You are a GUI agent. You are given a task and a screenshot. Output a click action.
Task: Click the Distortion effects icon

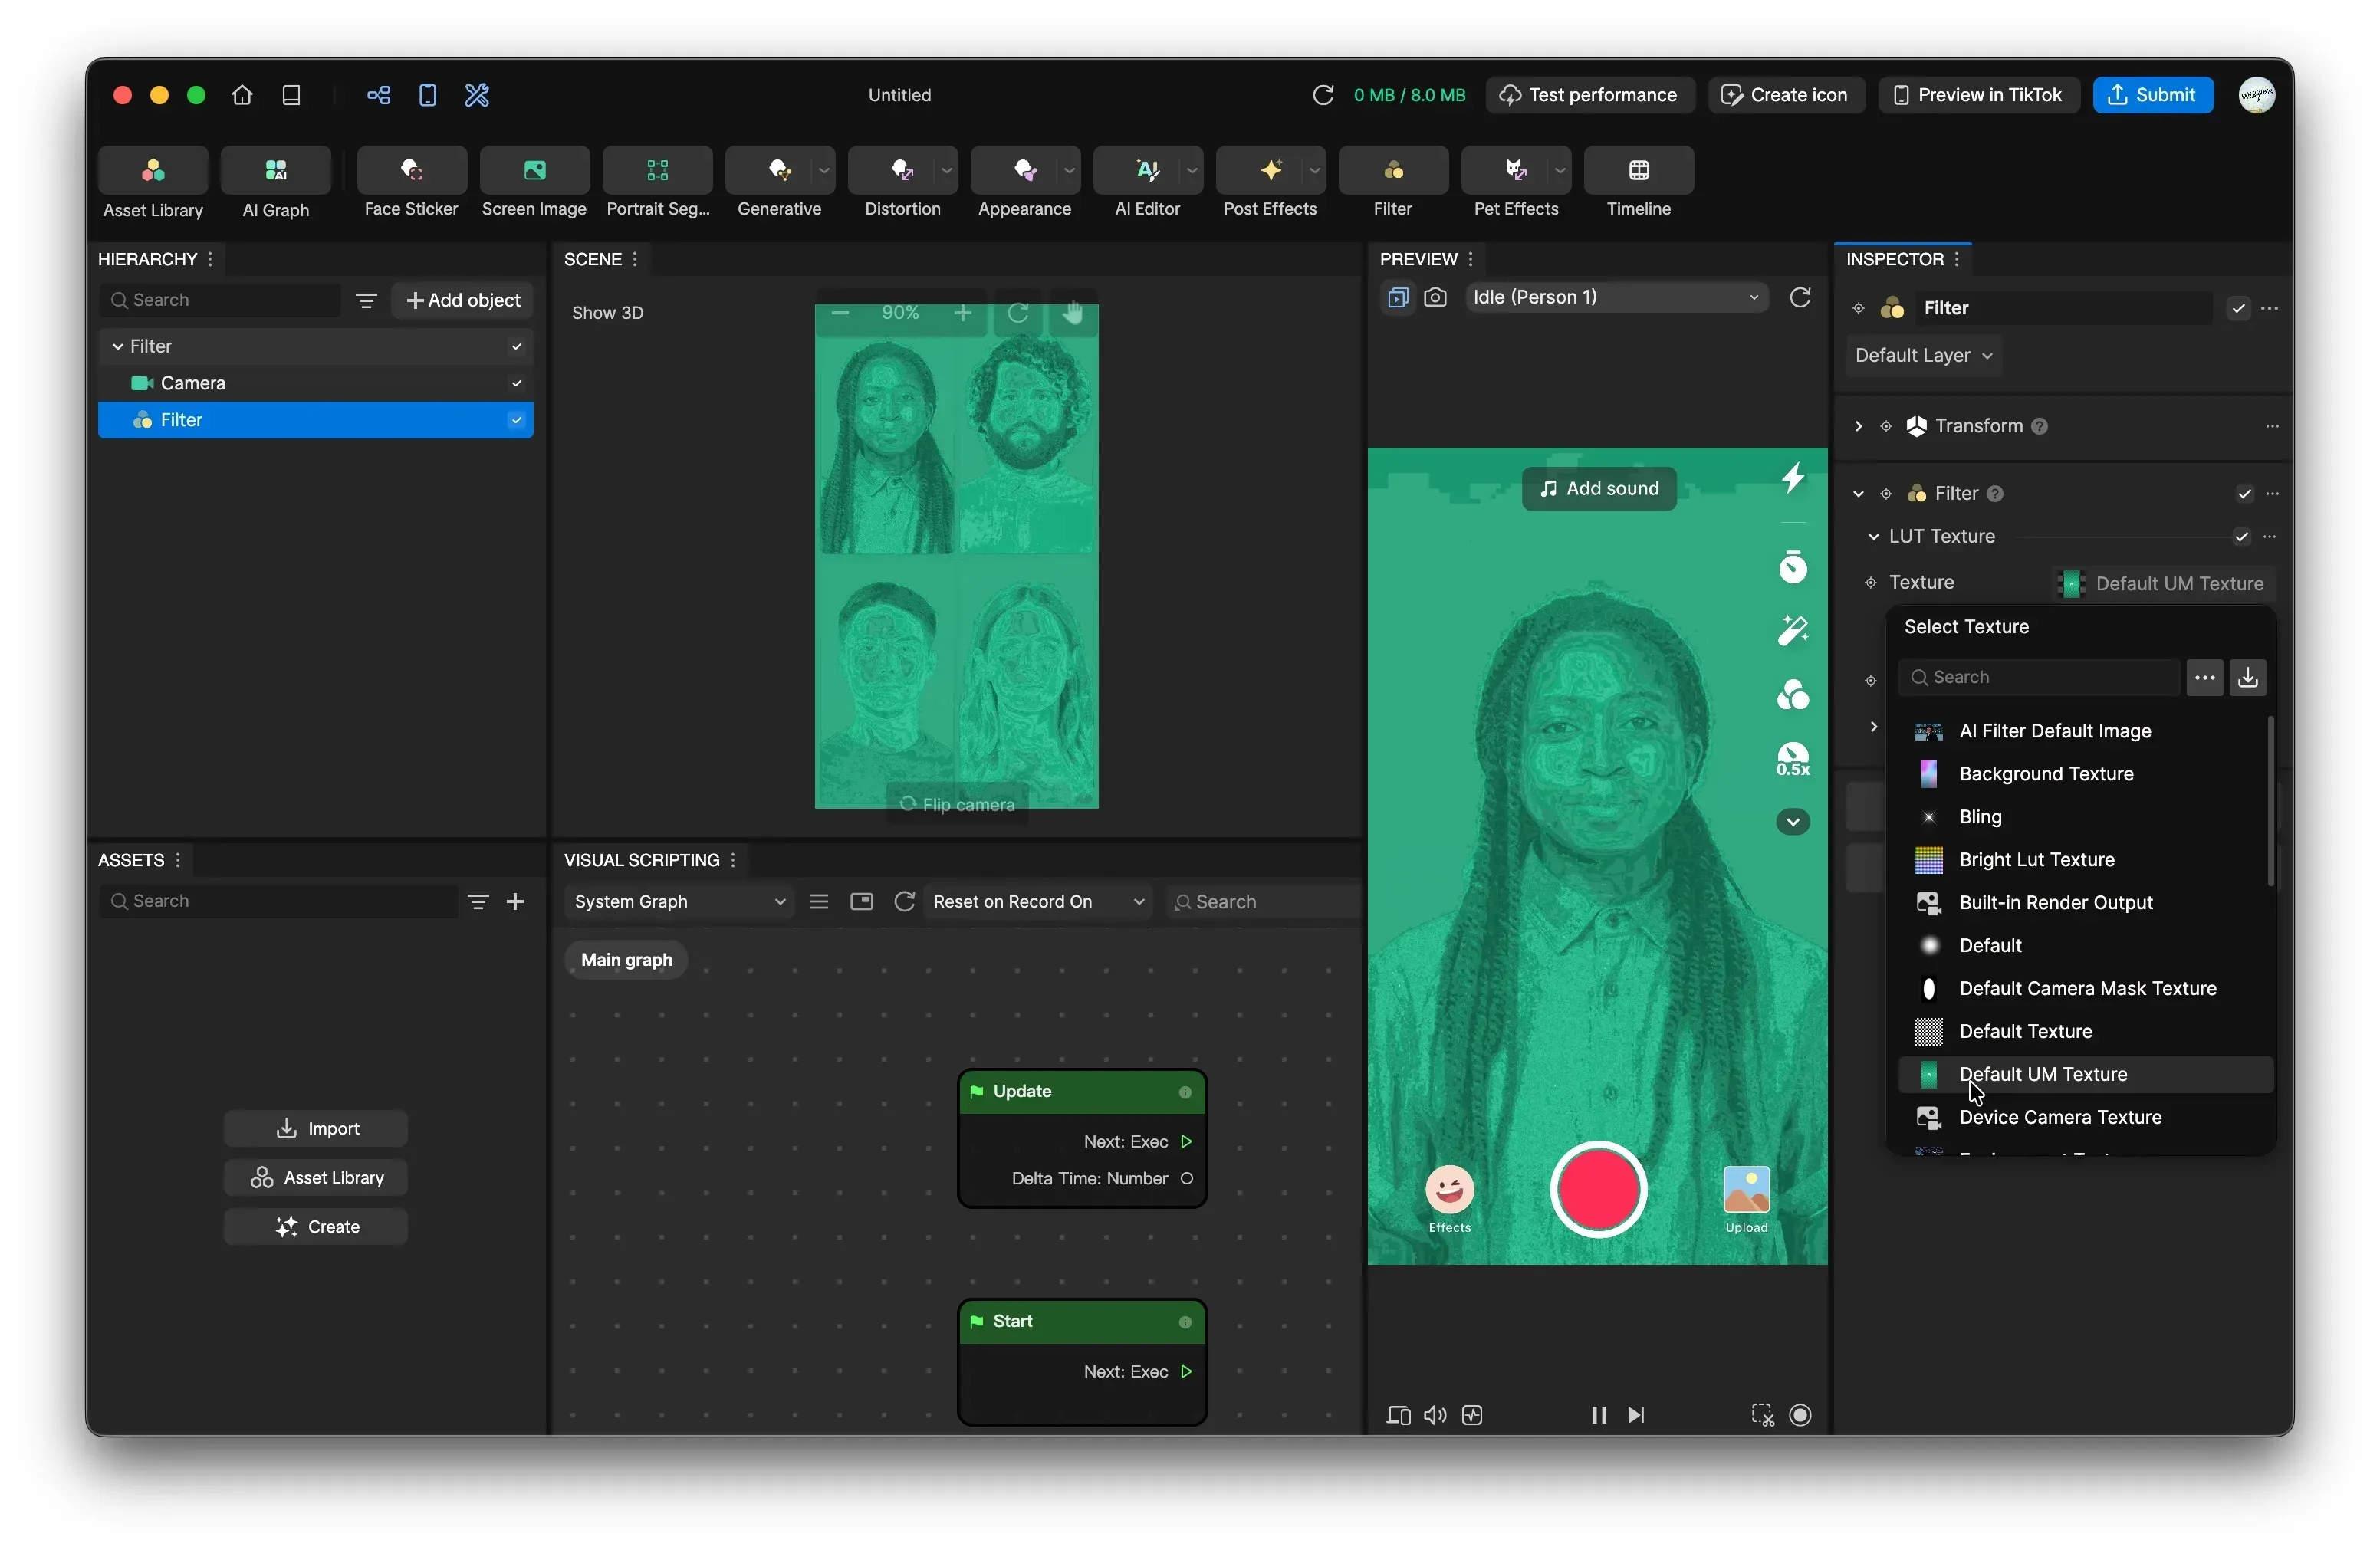(x=902, y=170)
